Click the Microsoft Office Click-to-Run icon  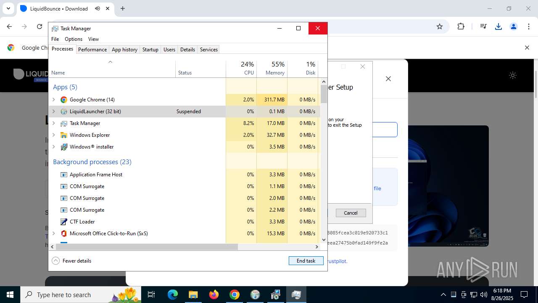[64, 234]
